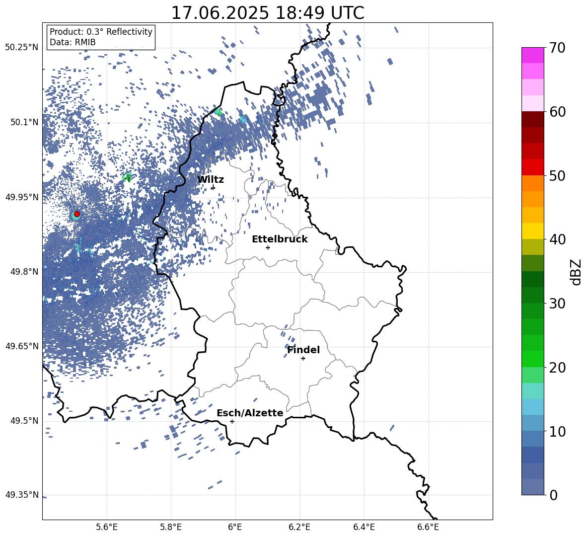Select the Wiltz city label

[x=211, y=180]
